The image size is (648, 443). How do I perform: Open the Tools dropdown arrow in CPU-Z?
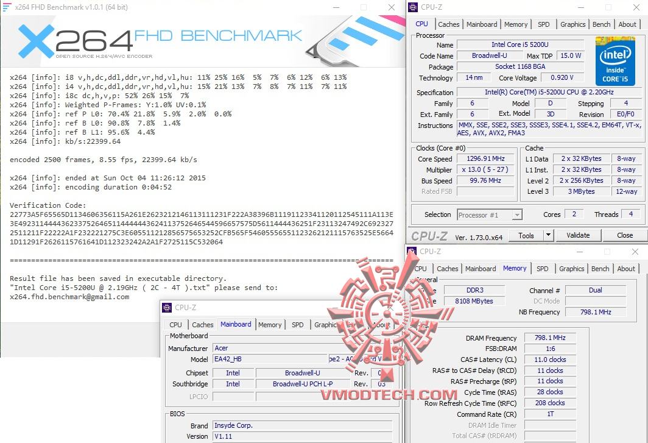(548, 235)
